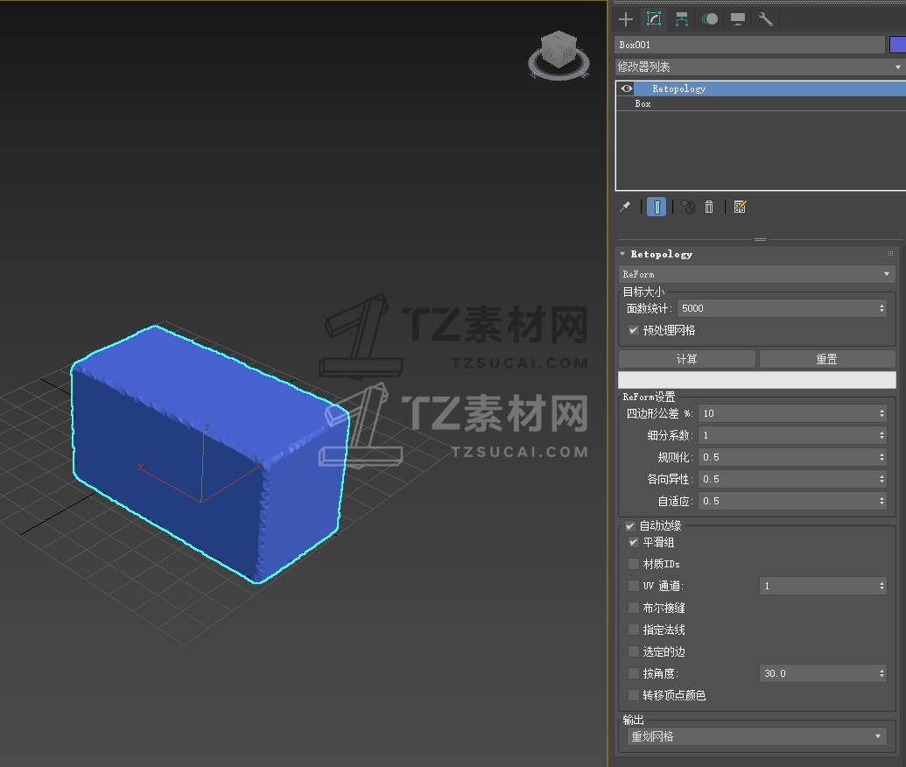Open Configure Modifier Sets icon
Screen dimensions: 906x767
(741, 208)
